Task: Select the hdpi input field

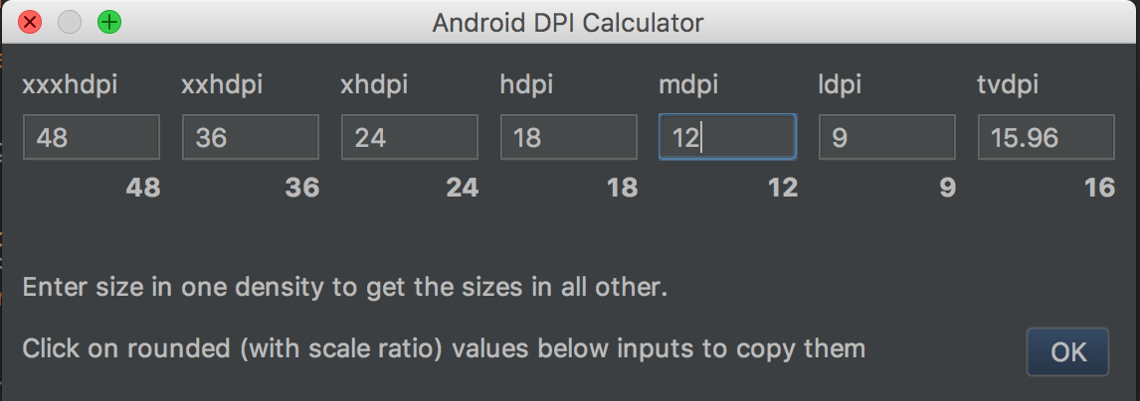Action: pyautogui.click(x=569, y=137)
